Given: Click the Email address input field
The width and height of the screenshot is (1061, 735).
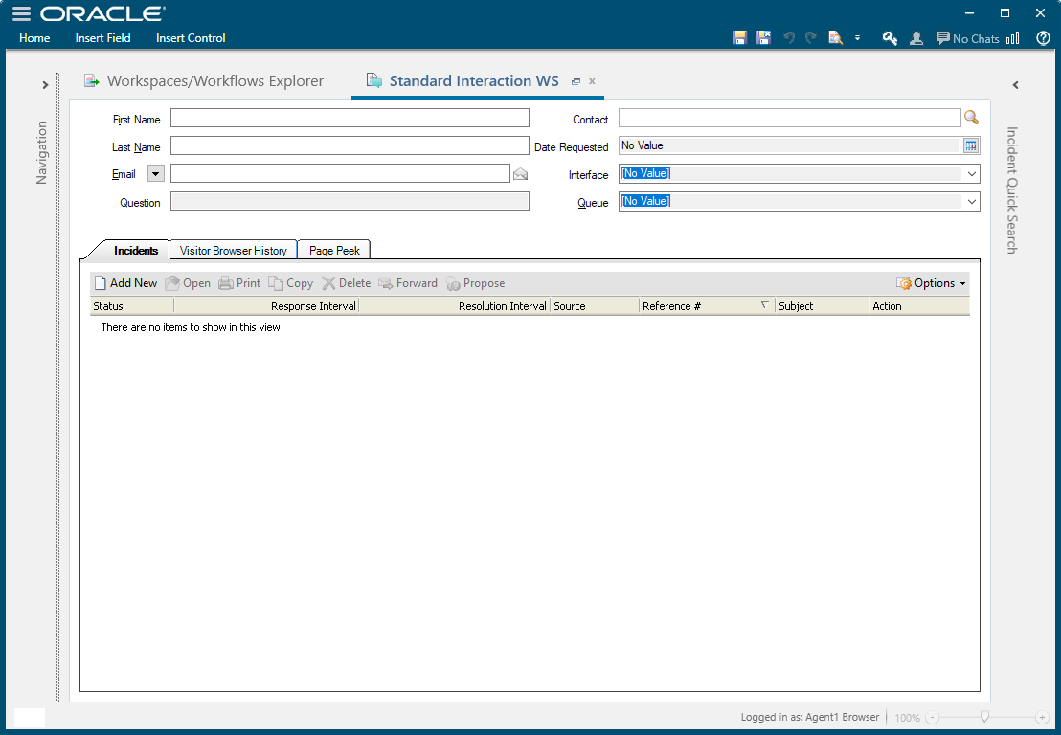Looking at the screenshot, I should point(340,174).
